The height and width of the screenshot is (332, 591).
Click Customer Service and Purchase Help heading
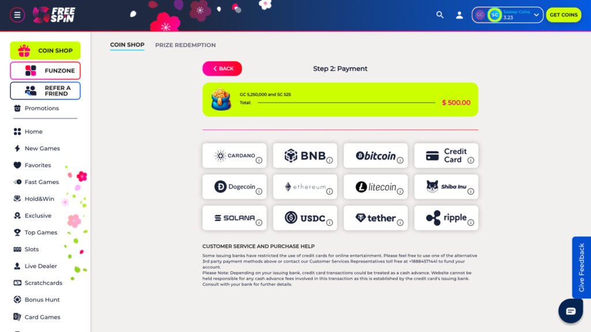click(259, 246)
